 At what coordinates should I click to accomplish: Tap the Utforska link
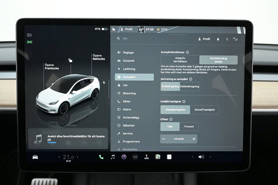coord(52,142)
